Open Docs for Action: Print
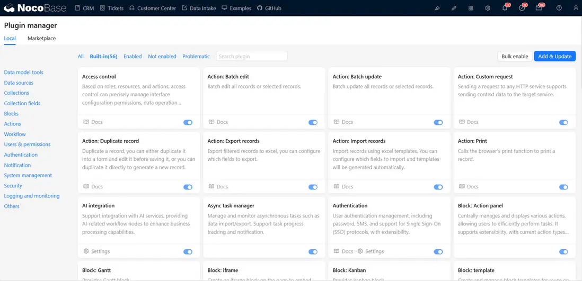582x281 pixels. coord(469,186)
